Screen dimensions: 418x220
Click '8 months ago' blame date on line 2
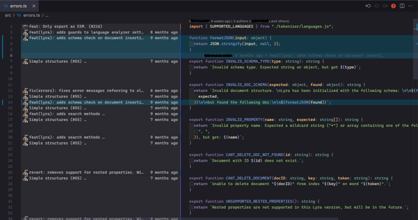click(x=164, y=32)
